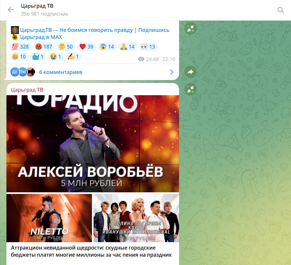Open the NILETTO 7 млн рублей image
The width and height of the screenshot is (291, 265).
49,218
